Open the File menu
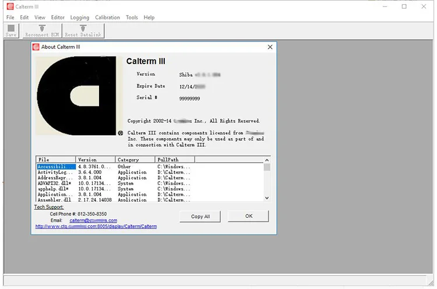This screenshot has height=289, width=437. point(10,17)
